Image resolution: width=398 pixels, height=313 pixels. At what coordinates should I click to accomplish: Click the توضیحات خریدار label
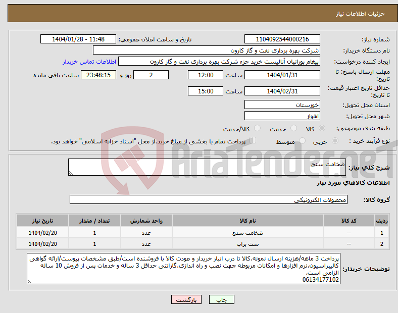(x=366, y=269)
